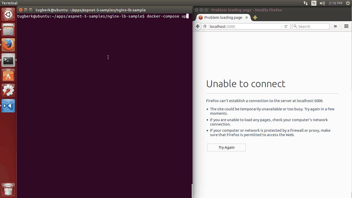
Task: Open the session gear menu in the top panel
Action: (348, 3)
